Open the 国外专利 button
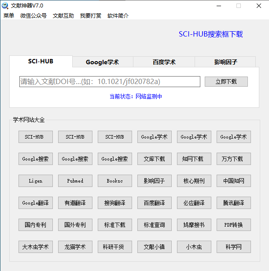 pyautogui.click(x=75, y=225)
